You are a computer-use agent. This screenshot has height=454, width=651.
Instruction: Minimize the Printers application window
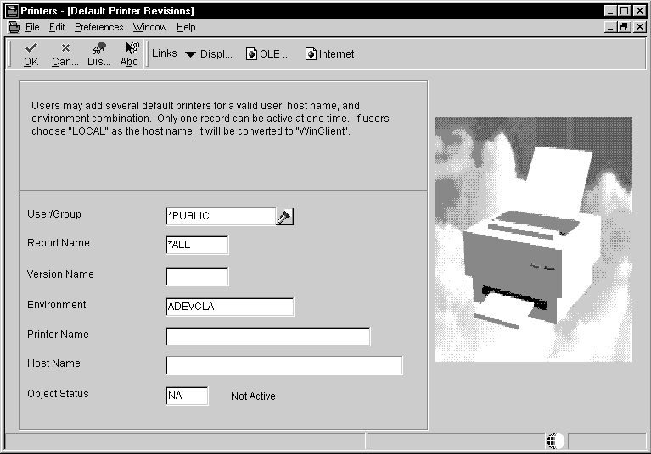coord(610,11)
